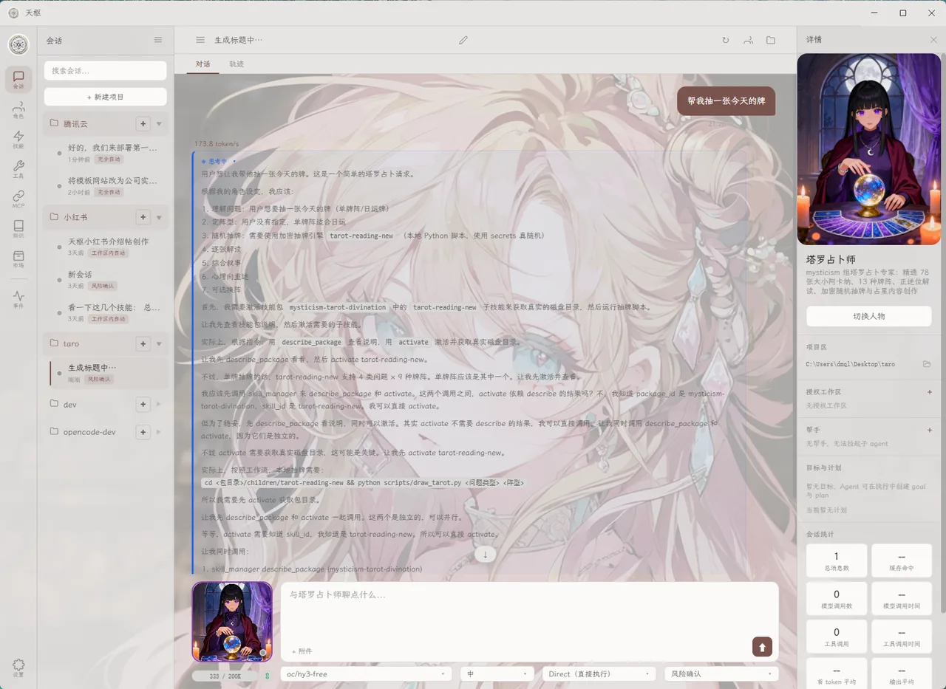Click the 天枢 app logo in sidebar
Viewport: 946px width, 689px height.
pyautogui.click(x=18, y=45)
